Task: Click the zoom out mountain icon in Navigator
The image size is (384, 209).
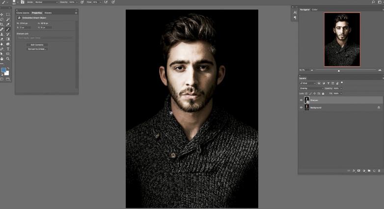Action: [x=312, y=70]
